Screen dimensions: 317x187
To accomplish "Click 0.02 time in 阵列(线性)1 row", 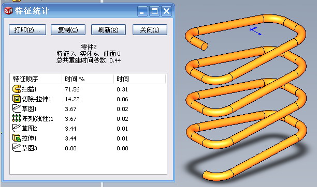I will (122, 119).
